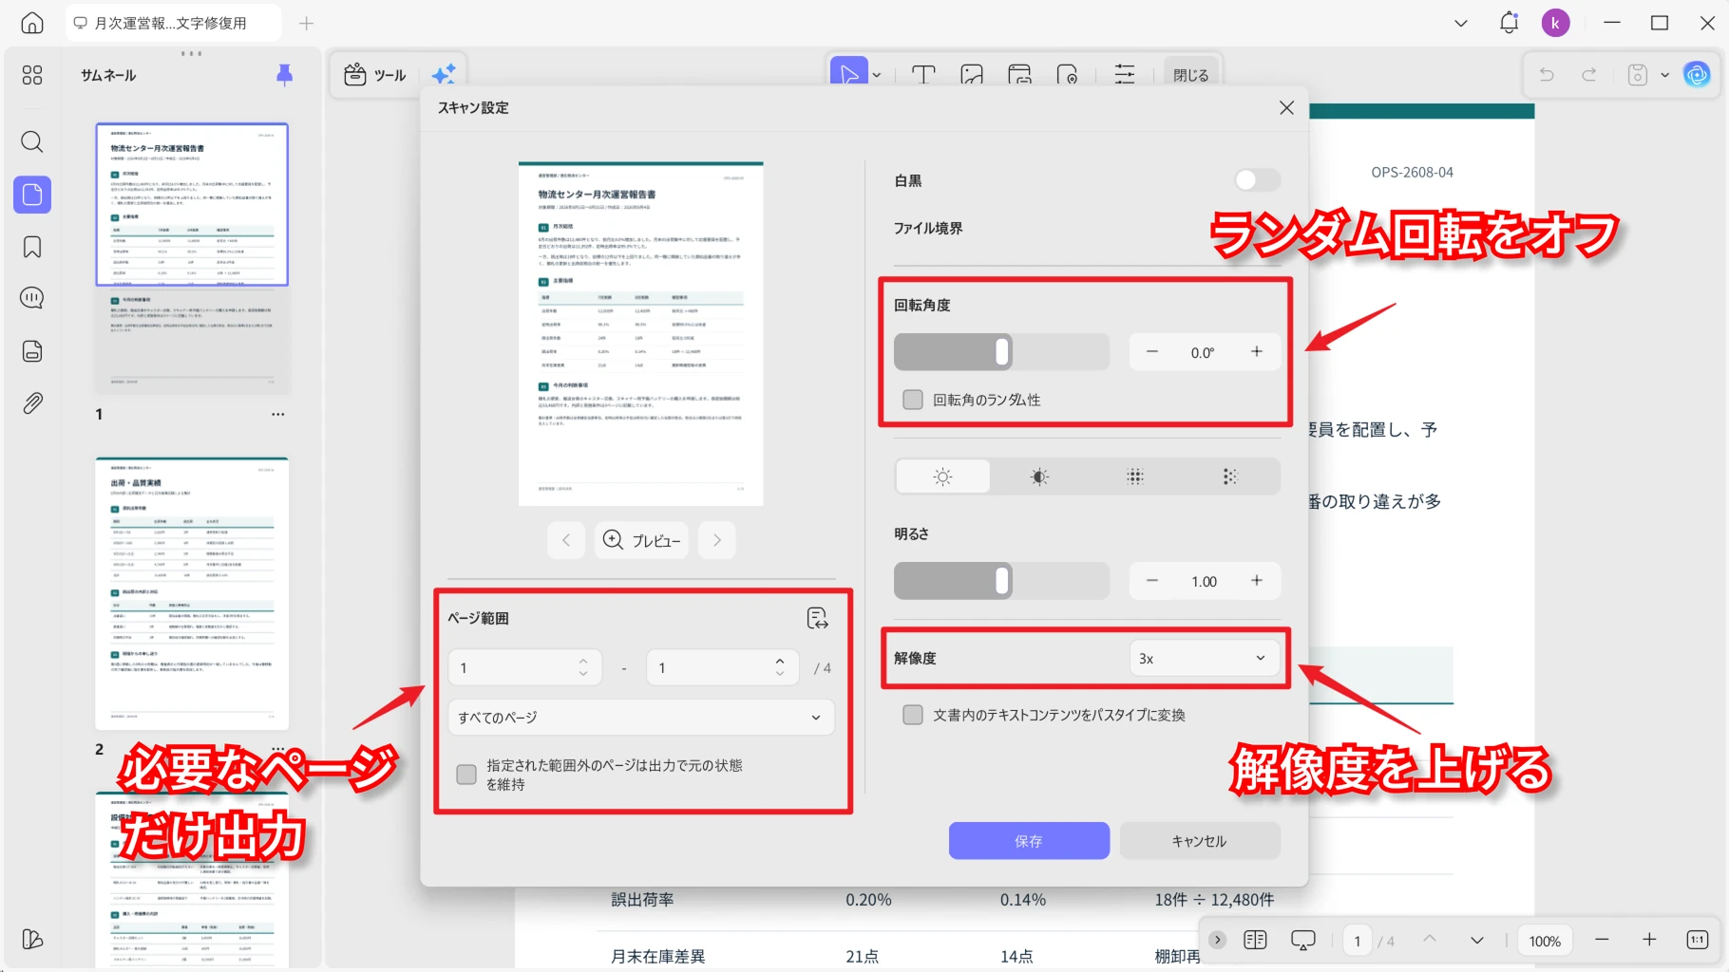The image size is (1729, 972).
Task: Open the search panel in the sidebar
Action: 32,142
